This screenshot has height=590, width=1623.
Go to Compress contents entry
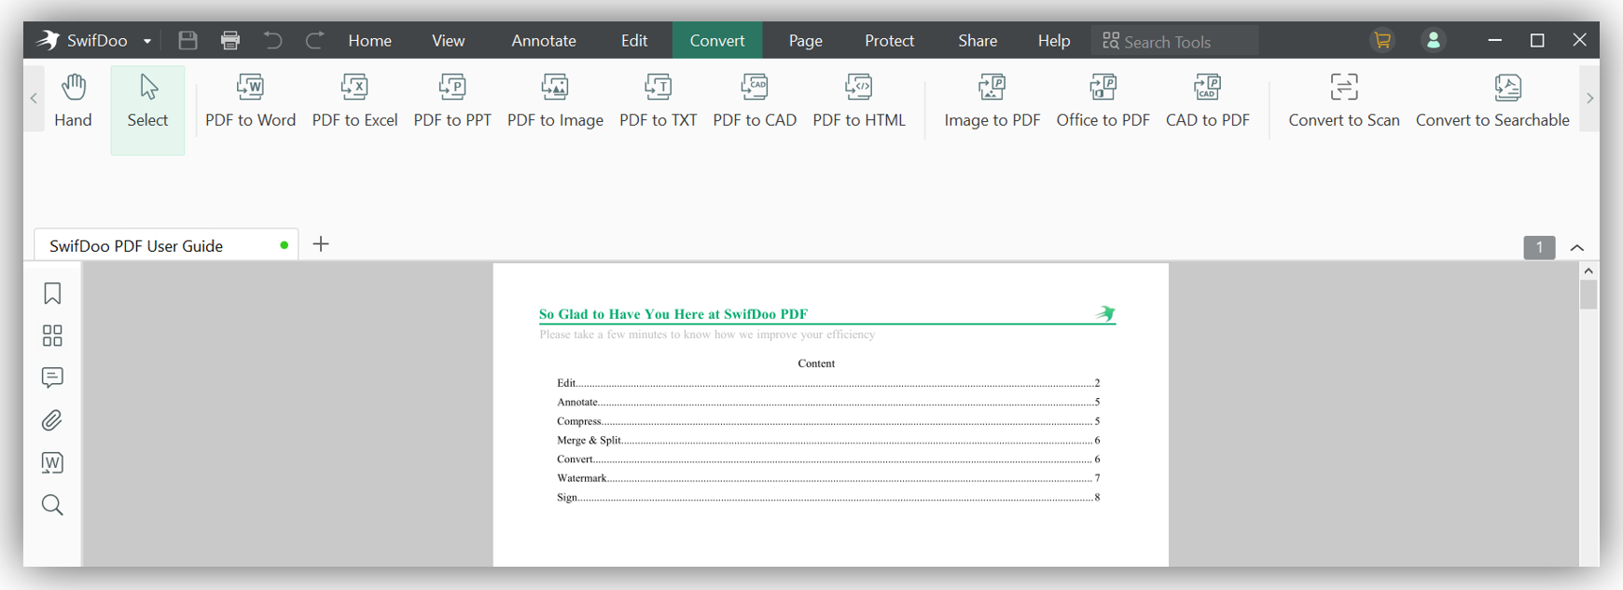[828, 421]
